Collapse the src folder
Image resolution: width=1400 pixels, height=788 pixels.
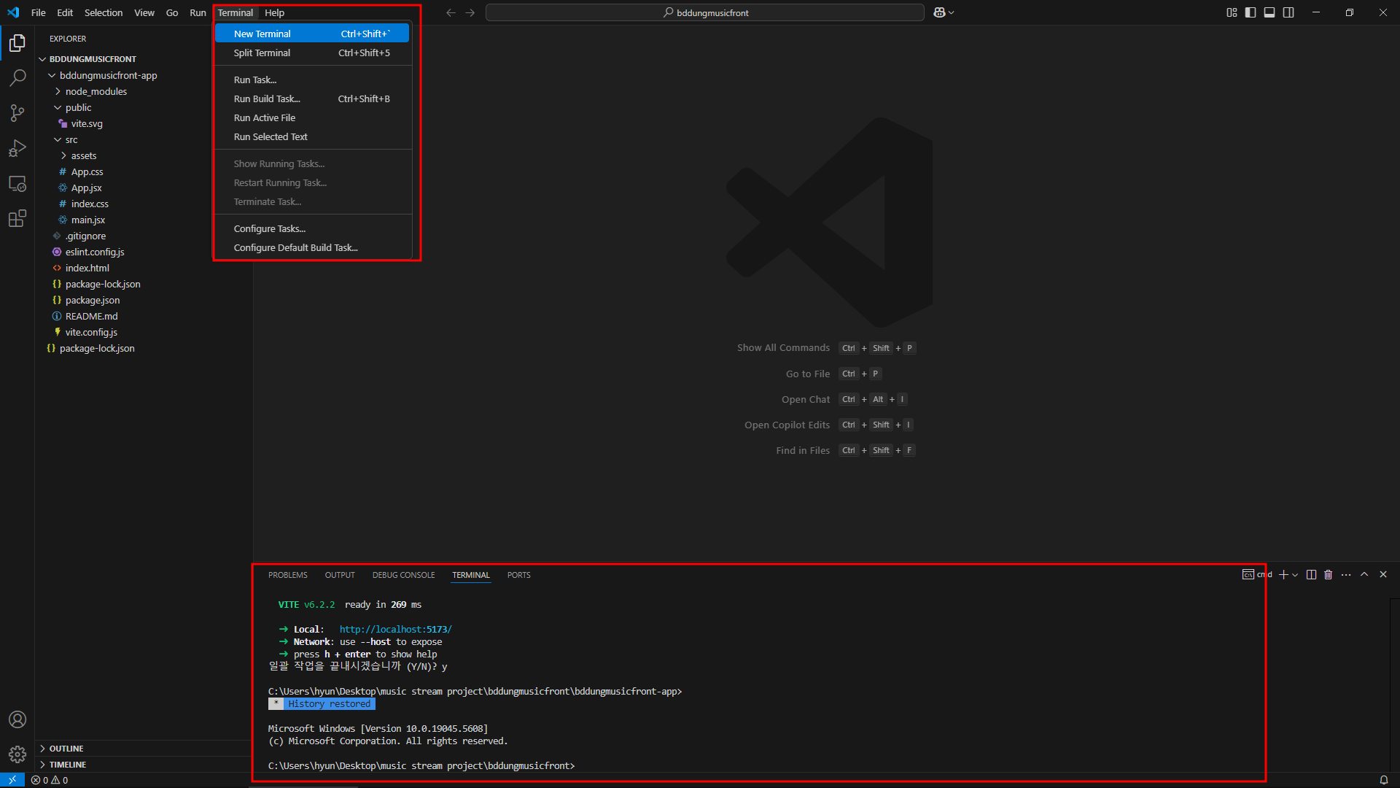tap(71, 139)
